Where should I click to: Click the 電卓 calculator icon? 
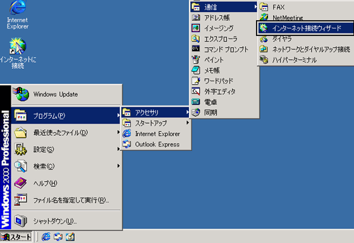[x=196, y=102]
